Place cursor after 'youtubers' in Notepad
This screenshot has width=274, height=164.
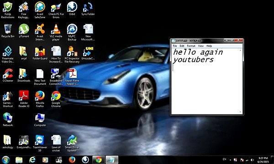(214, 60)
